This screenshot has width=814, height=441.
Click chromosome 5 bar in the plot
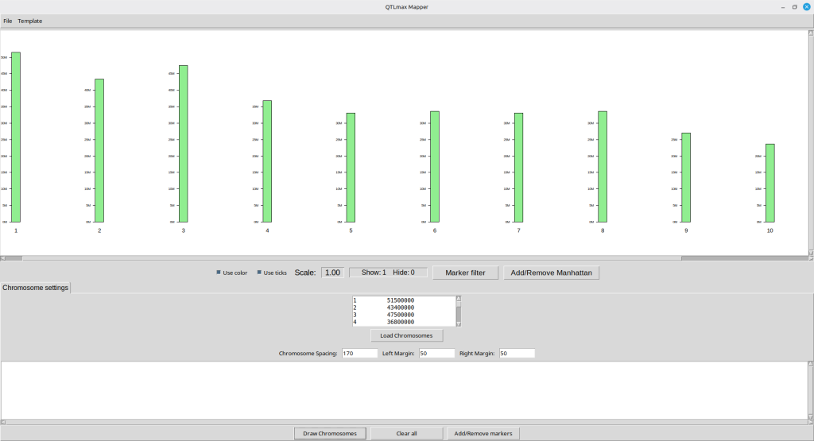[x=351, y=167]
